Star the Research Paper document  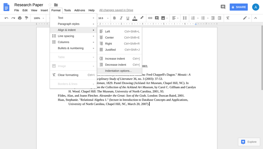point(50,5)
